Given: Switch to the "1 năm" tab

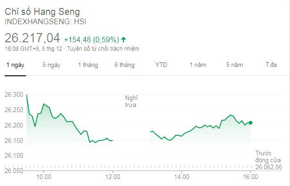Looking at the screenshot, I should (198, 65).
